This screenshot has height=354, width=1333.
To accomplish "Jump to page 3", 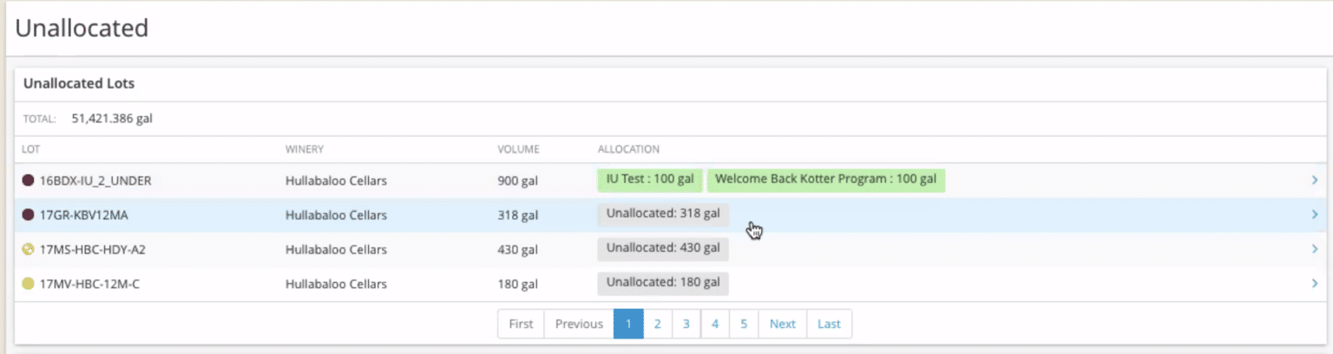I will [x=686, y=324].
